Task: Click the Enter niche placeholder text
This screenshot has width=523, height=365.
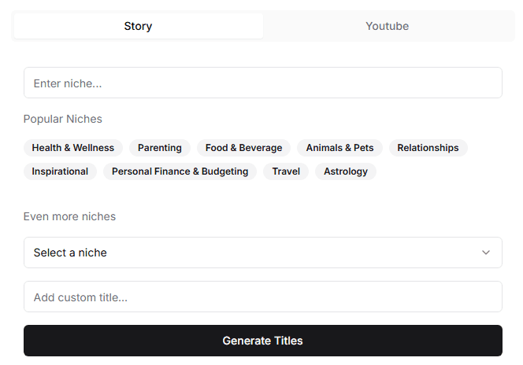Action: pos(68,83)
